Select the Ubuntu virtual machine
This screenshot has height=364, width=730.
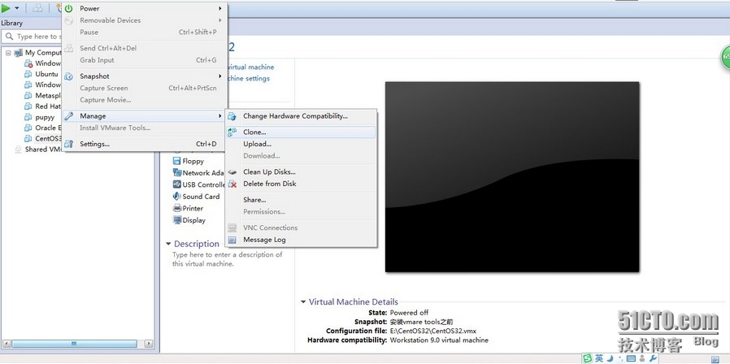pos(46,74)
